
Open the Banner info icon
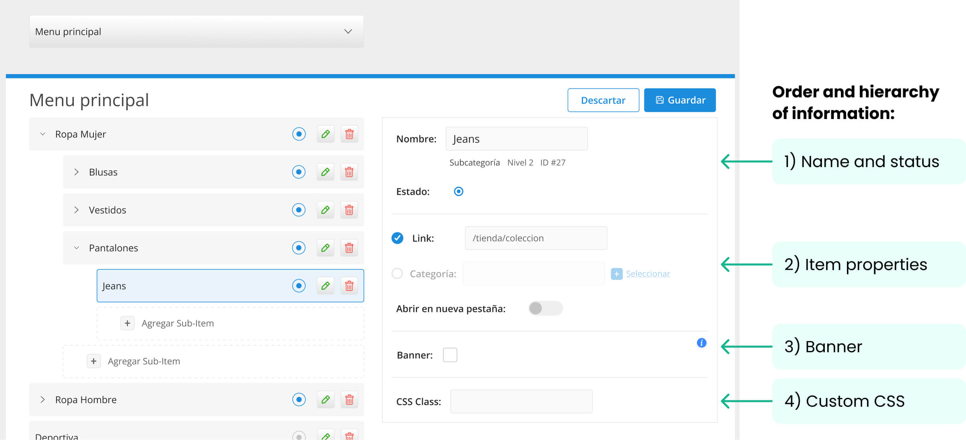click(x=701, y=343)
